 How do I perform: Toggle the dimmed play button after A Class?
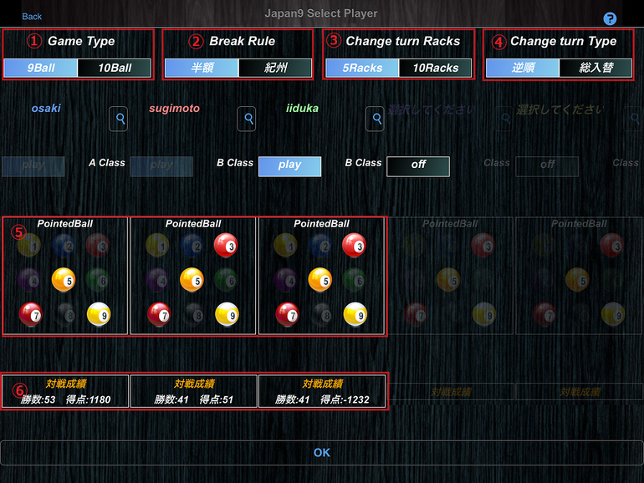click(161, 166)
